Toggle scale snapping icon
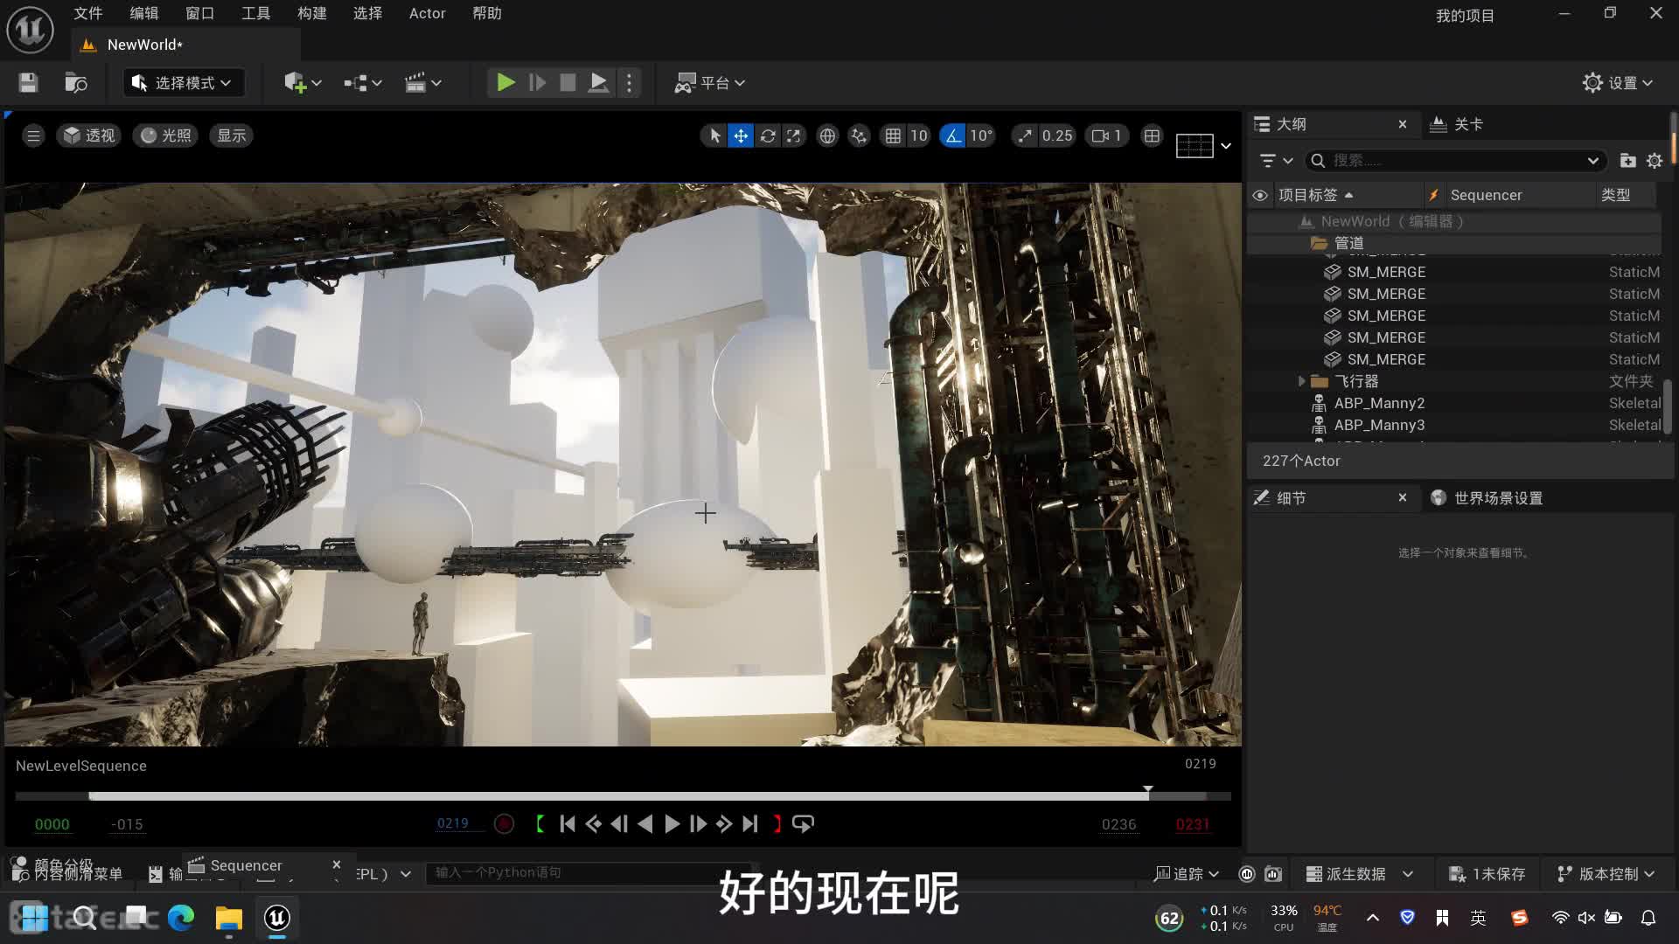1679x944 pixels. tap(1024, 135)
